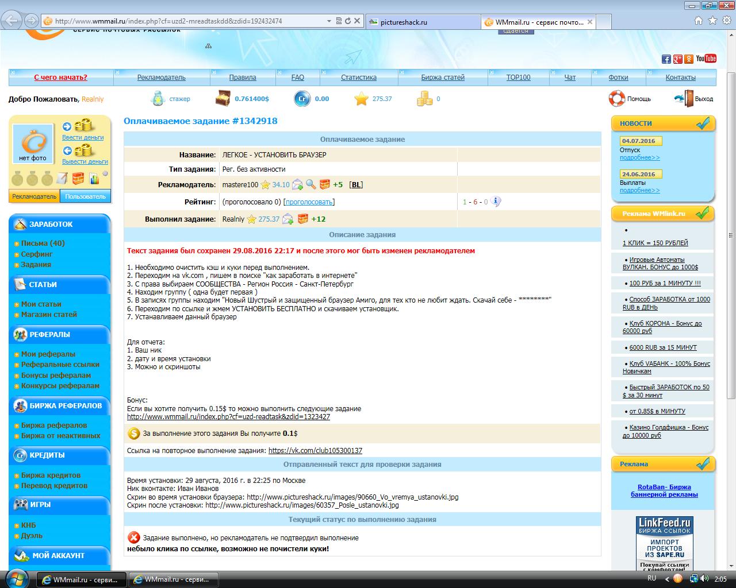Open browser Favorites star
This screenshot has width=736, height=588.
click(713, 21)
